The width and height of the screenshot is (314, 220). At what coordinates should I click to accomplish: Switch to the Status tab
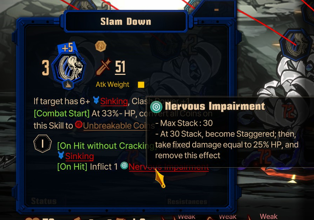44,201
